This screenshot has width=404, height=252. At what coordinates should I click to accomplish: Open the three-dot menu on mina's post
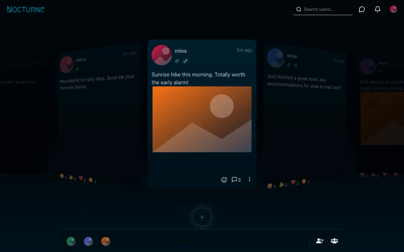pos(249,179)
